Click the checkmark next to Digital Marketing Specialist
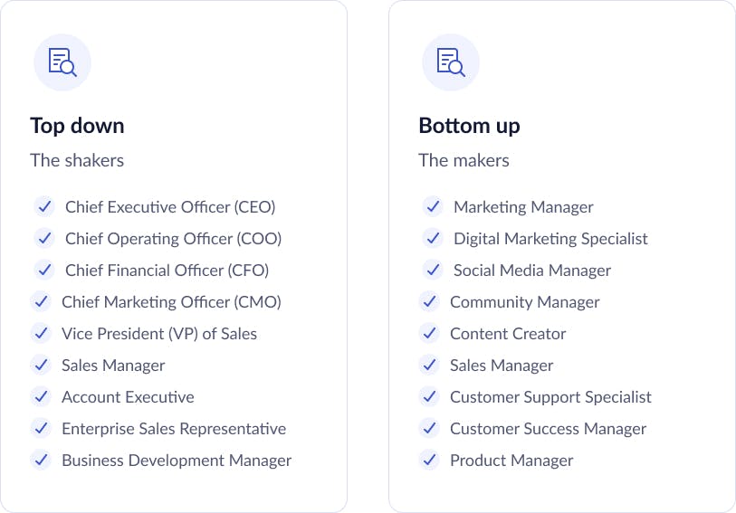This screenshot has height=513, width=736. [x=433, y=238]
